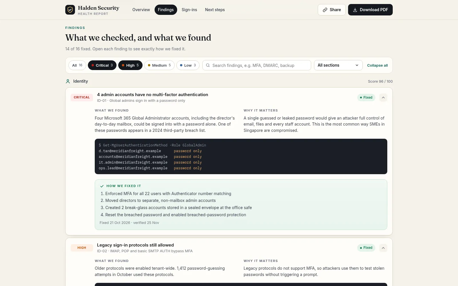Viewport: 458px width, 286px height.
Task: Click the checkmark icon beside How We Fixed It
Action: point(102,186)
